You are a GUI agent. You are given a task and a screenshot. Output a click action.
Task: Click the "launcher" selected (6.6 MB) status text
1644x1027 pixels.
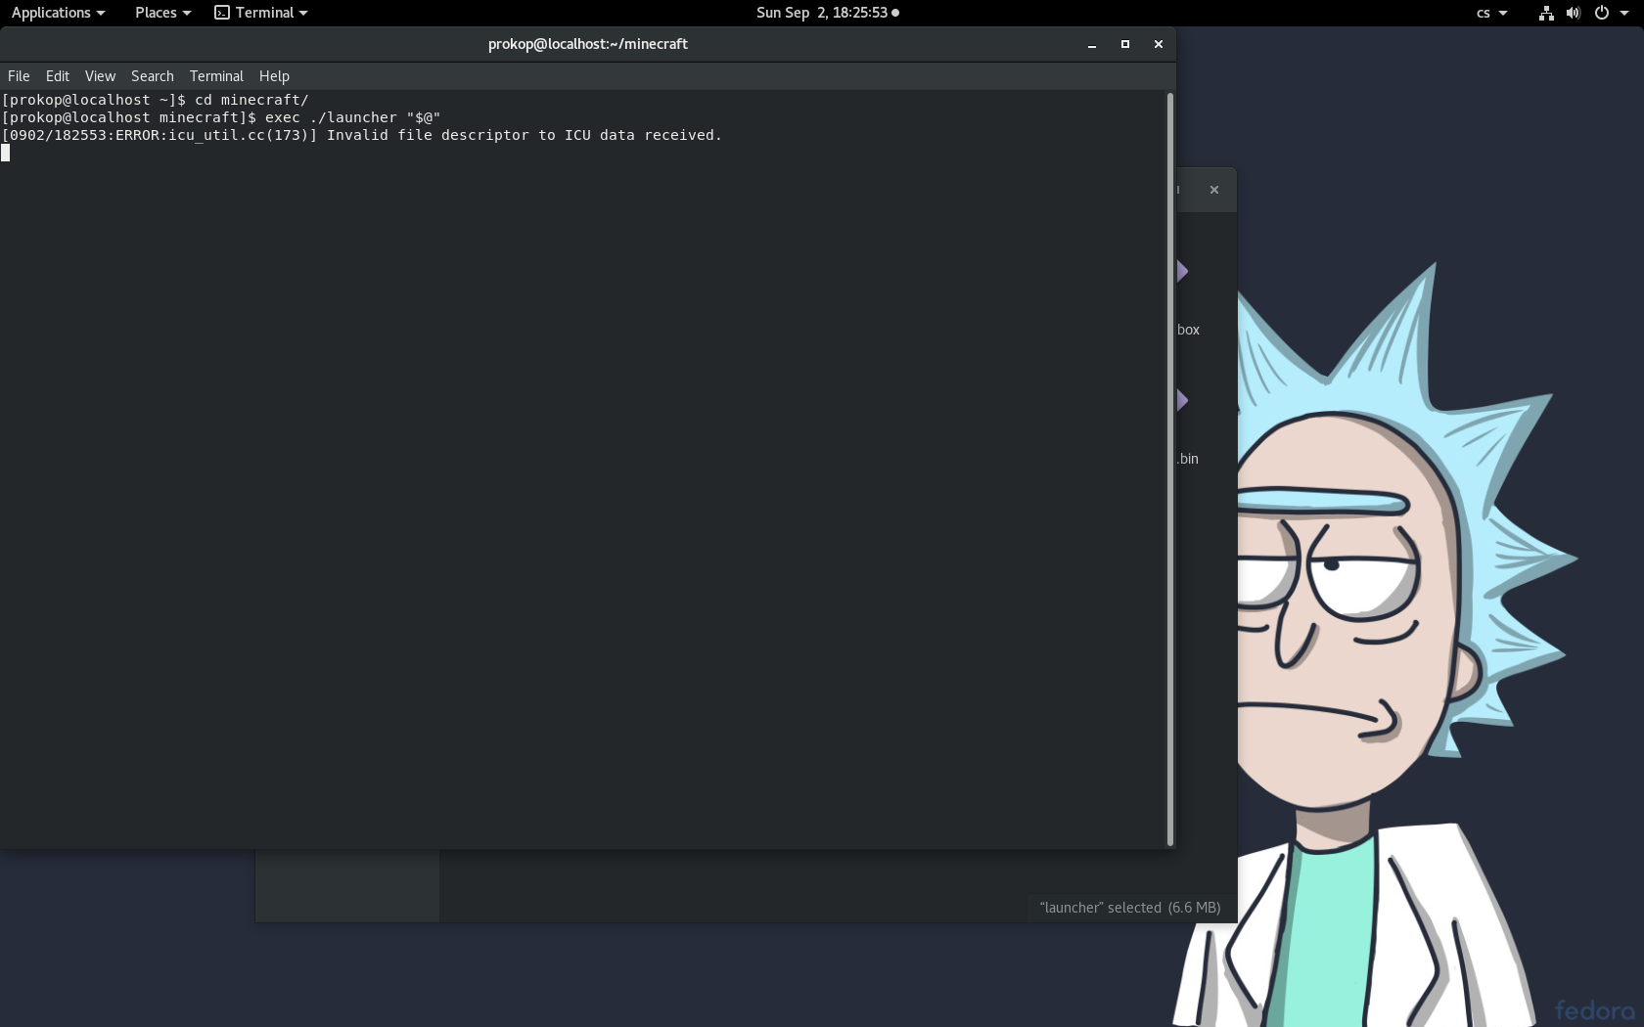(1130, 908)
